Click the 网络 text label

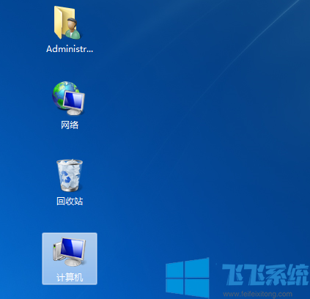pos(70,125)
